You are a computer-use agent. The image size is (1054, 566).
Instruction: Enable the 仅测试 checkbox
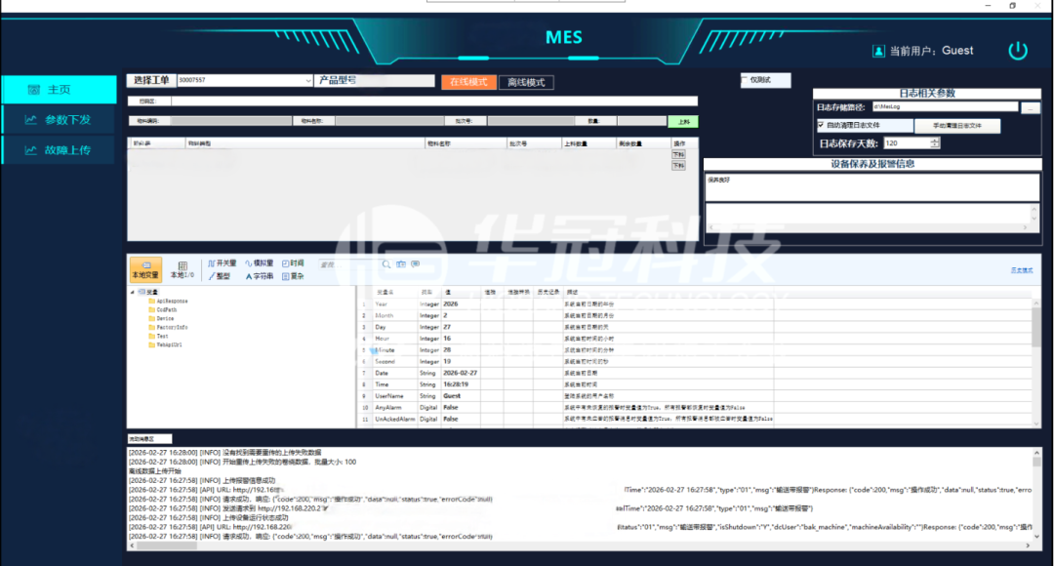[744, 80]
